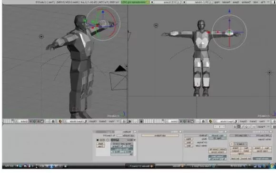Screen dimensions: 276x173
Task: Click translate manipulator icon in front-view viewport header
Action: pyautogui.click(x=188, y=122)
